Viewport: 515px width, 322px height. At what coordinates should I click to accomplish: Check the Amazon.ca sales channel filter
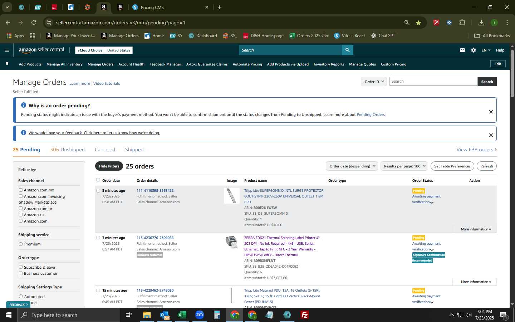point(21,215)
